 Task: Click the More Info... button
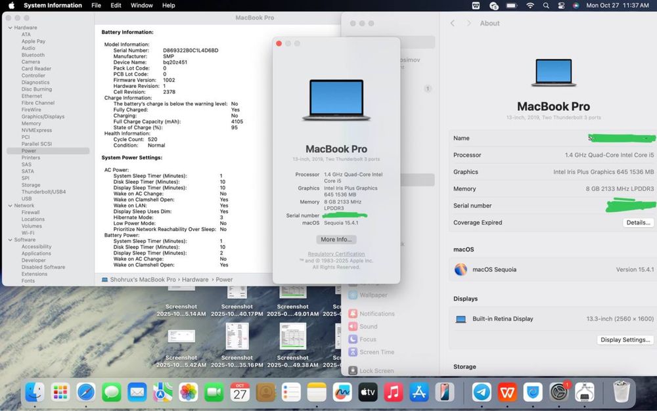336,240
